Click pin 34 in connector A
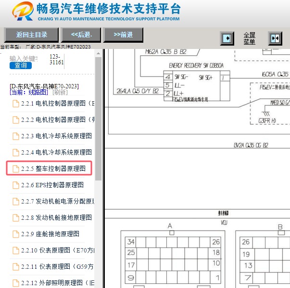The width and height of the screenshot is (290, 288). click(131, 241)
